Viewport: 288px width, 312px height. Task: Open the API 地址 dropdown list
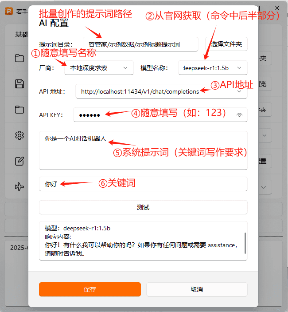pyautogui.click(x=240, y=91)
